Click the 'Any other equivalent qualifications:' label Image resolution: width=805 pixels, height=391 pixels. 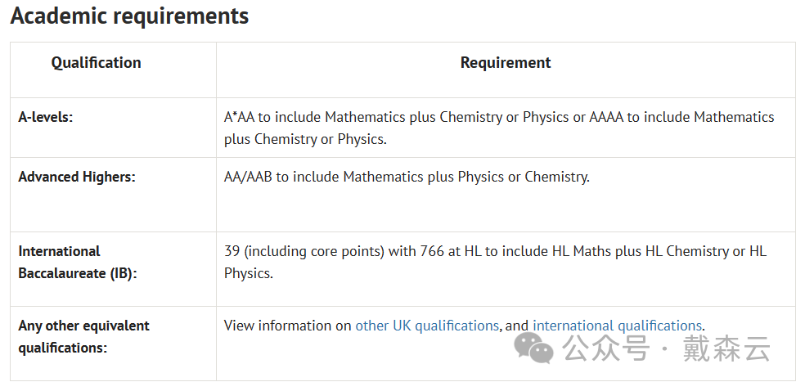tap(83, 337)
